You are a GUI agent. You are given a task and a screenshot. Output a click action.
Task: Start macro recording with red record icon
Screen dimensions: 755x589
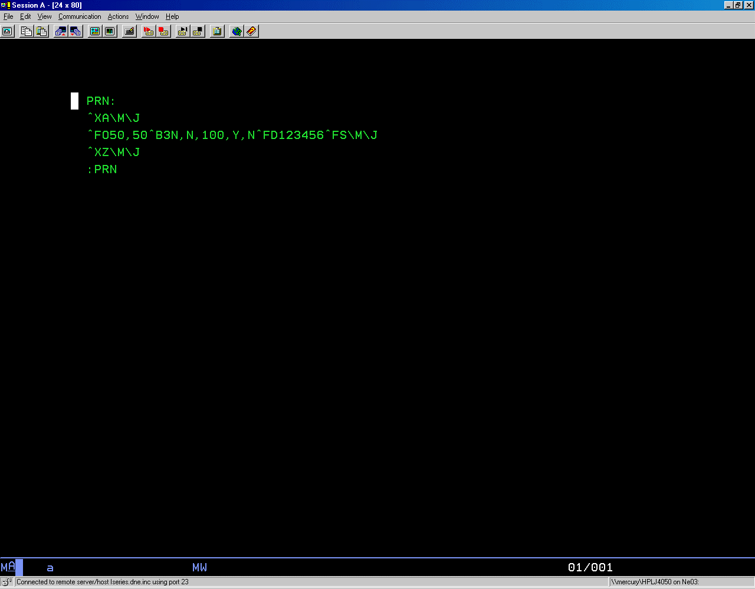[x=149, y=31]
